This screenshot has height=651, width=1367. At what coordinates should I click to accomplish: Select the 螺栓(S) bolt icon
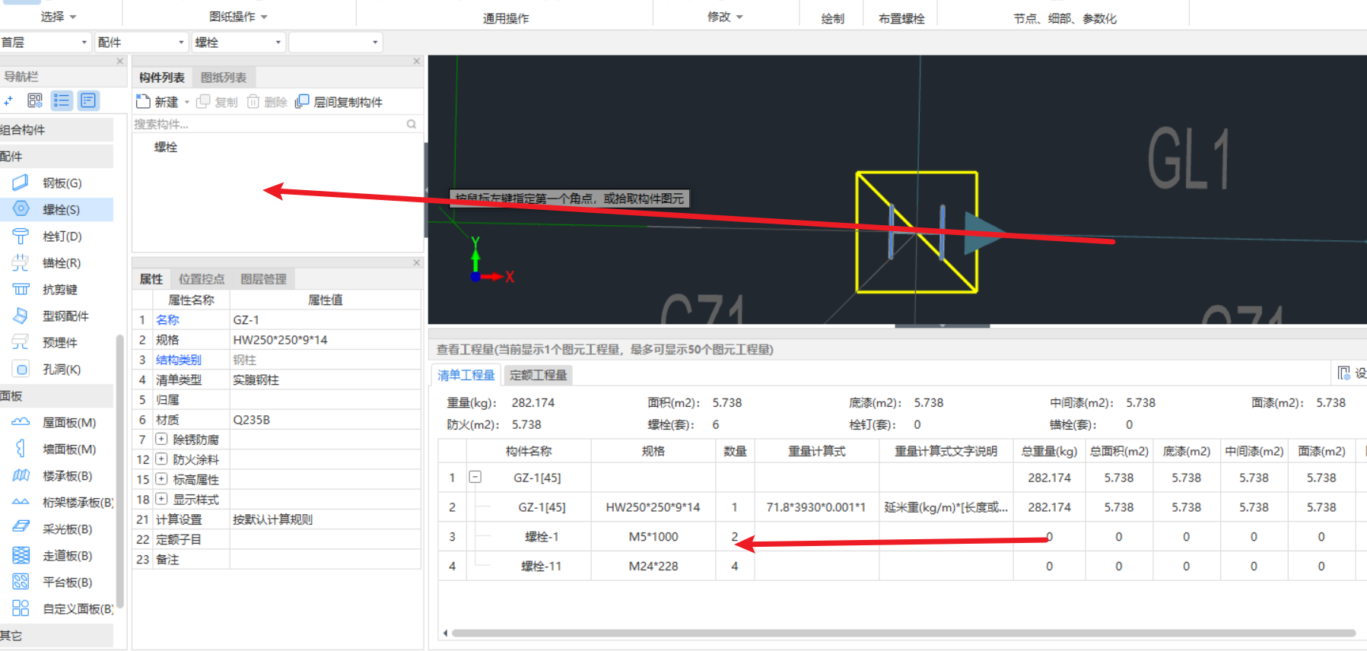(21, 209)
